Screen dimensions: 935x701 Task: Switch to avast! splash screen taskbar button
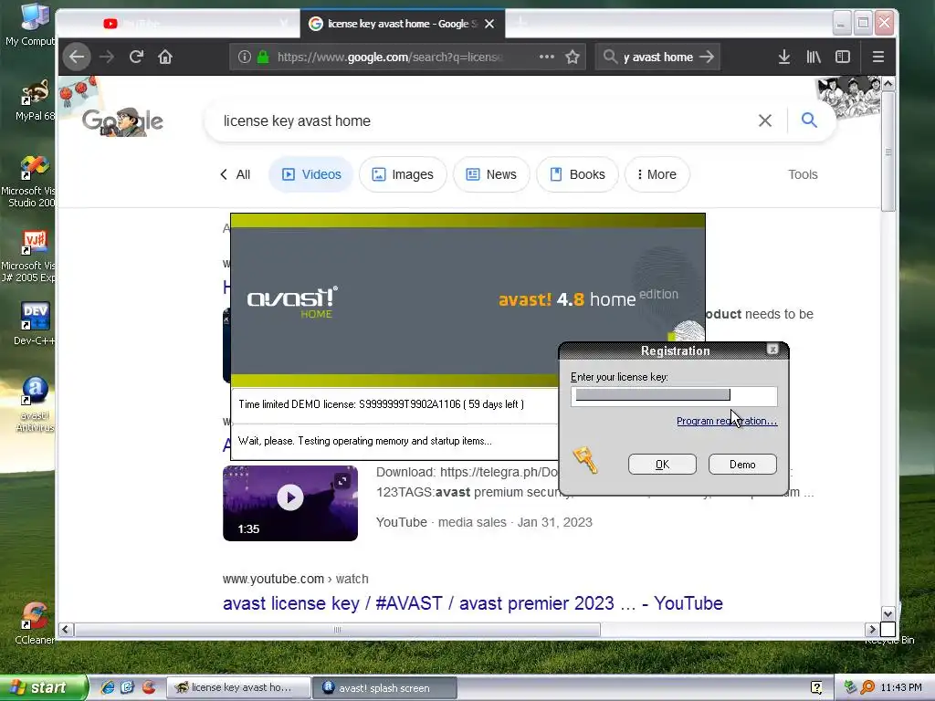click(x=384, y=687)
